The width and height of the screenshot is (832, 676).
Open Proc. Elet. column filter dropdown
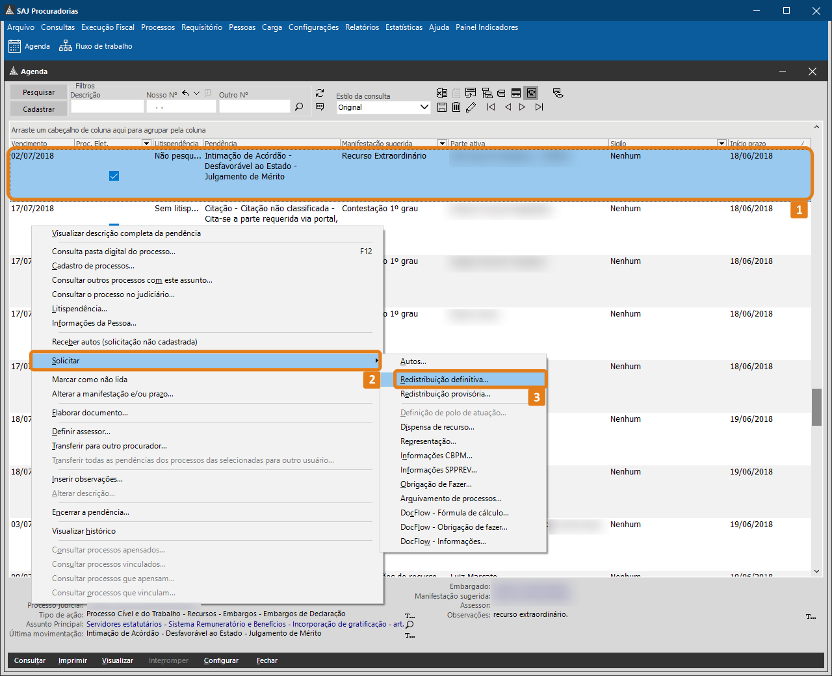(x=146, y=143)
